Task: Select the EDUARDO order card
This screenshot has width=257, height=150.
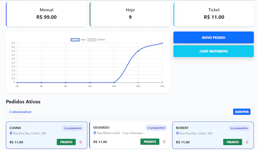Action: 130,135
